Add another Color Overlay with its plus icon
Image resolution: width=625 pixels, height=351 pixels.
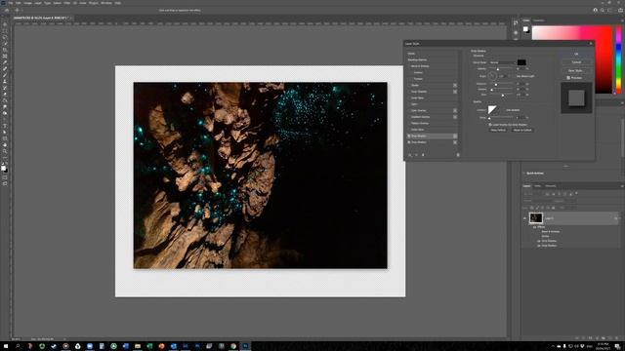(x=455, y=110)
